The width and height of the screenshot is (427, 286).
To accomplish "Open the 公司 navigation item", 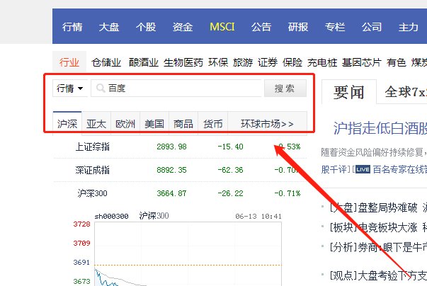I will coord(372,27).
